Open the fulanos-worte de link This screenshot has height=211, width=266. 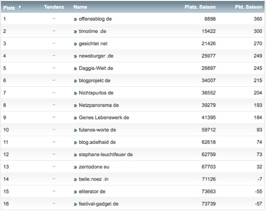[97, 130]
